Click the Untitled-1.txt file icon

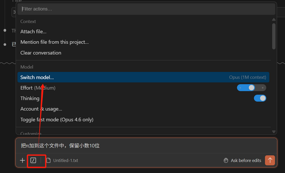(x=48, y=161)
